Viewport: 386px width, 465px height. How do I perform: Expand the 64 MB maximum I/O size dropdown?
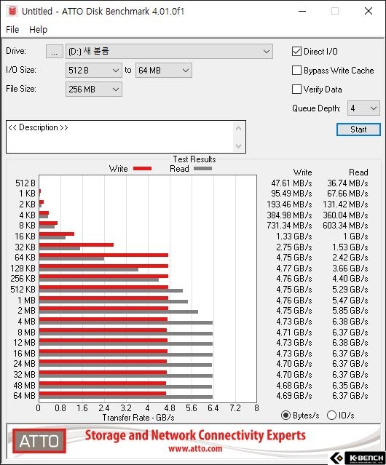[x=164, y=71]
